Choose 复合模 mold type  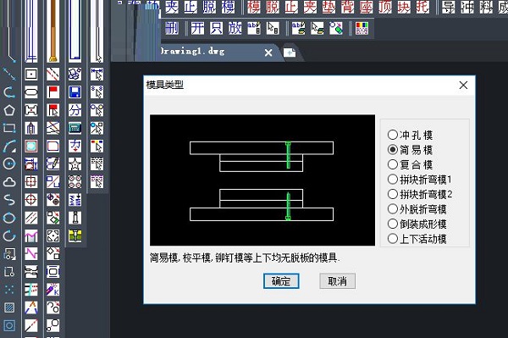(410, 164)
